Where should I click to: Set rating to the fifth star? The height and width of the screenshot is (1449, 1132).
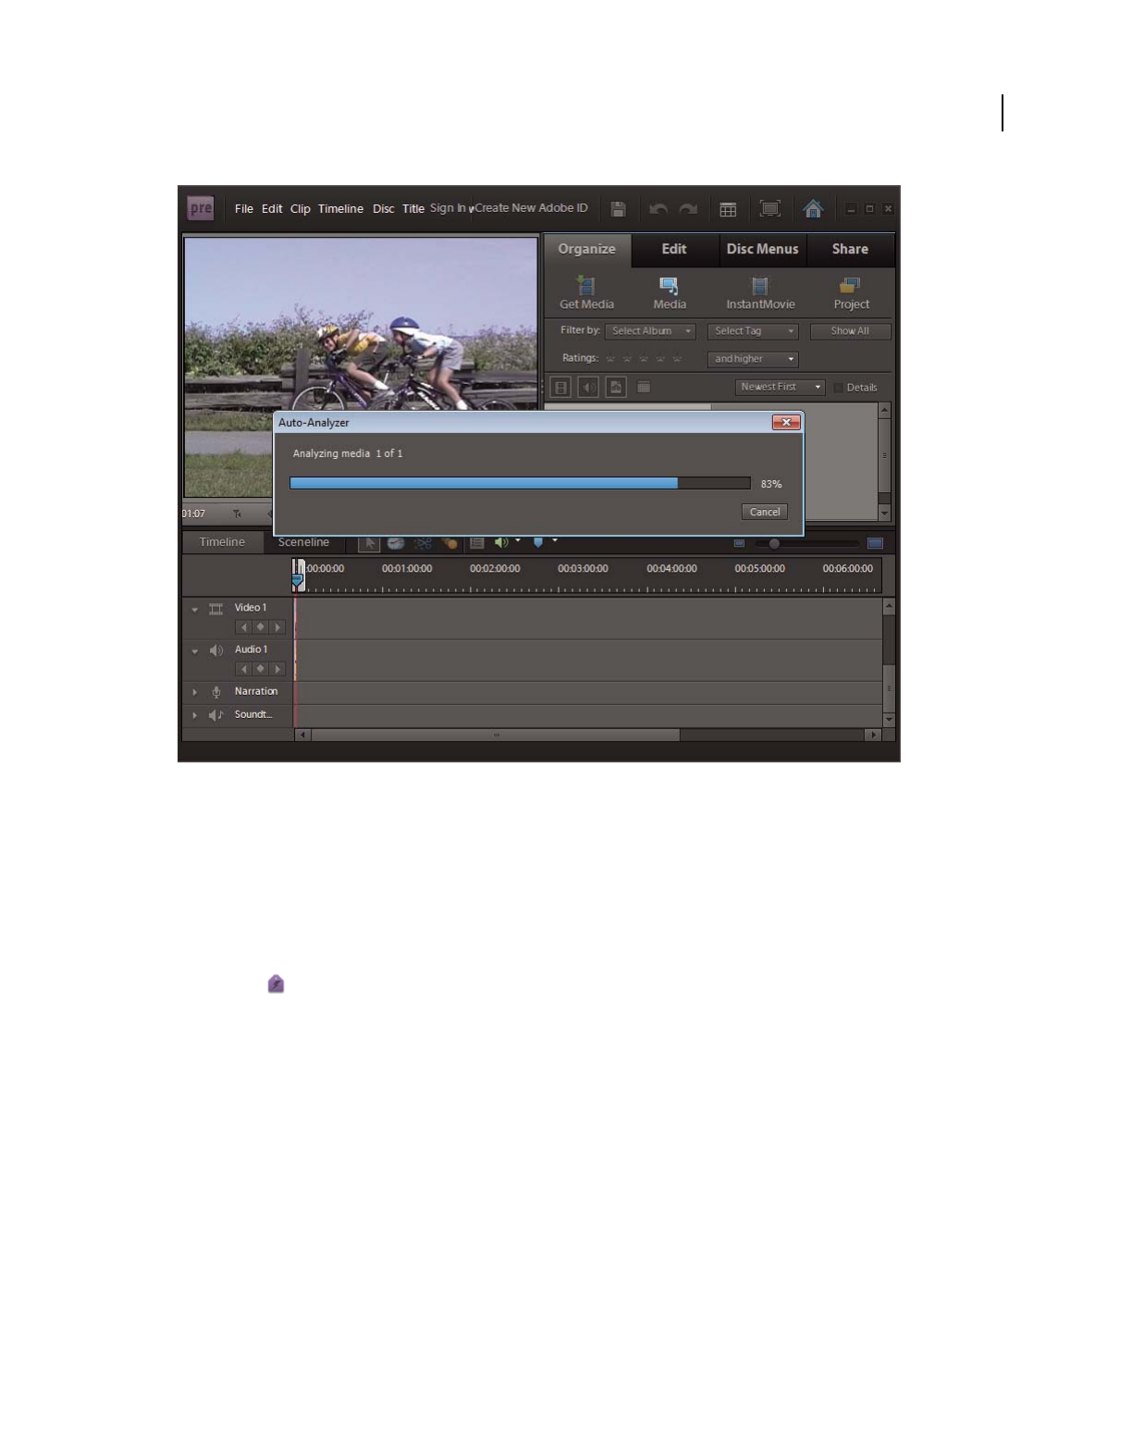[677, 359]
